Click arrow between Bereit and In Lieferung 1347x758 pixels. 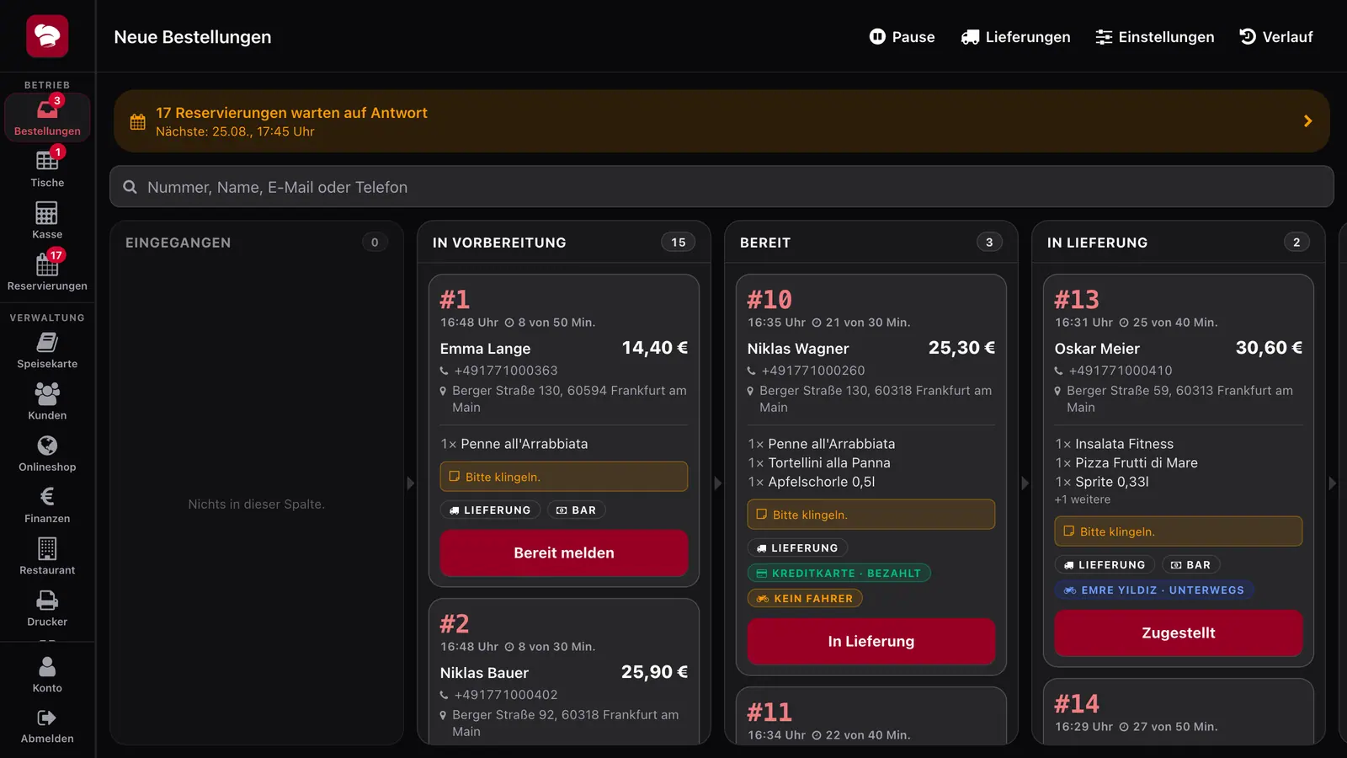tap(1025, 483)
